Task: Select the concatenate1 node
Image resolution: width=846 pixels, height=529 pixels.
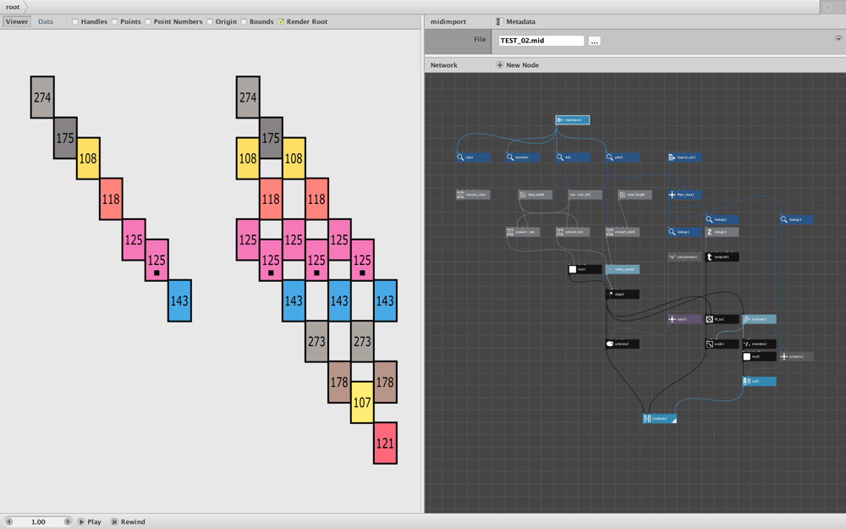Action: pyautogui.click(x=684, y=257)
